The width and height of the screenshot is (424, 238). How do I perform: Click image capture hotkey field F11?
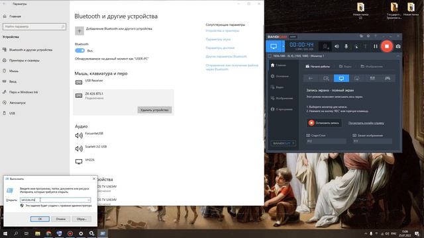(x=372, y=141)
